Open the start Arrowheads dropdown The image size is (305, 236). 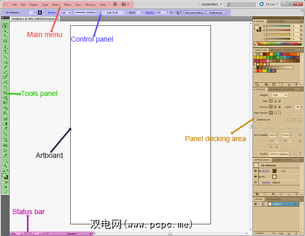coord(277,135)
